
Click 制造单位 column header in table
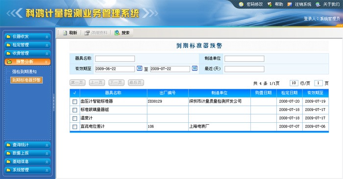(220, 93)
